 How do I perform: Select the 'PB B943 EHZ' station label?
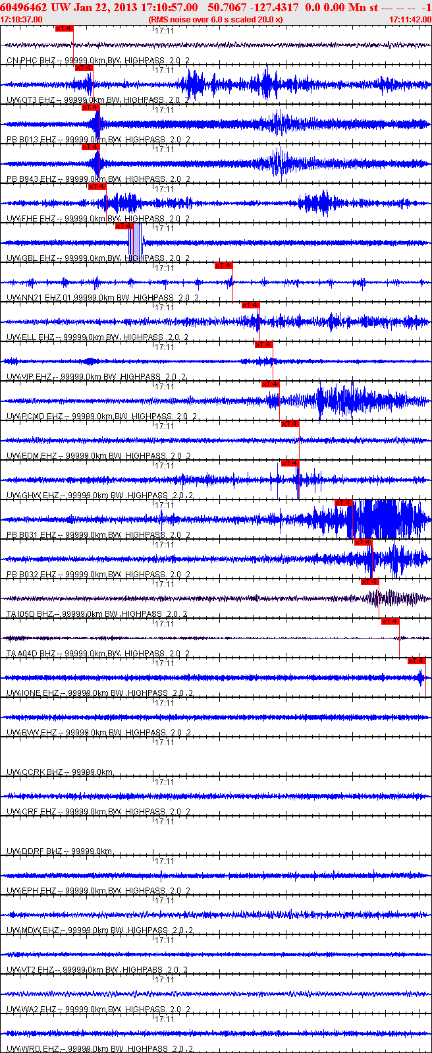[32, 179]
